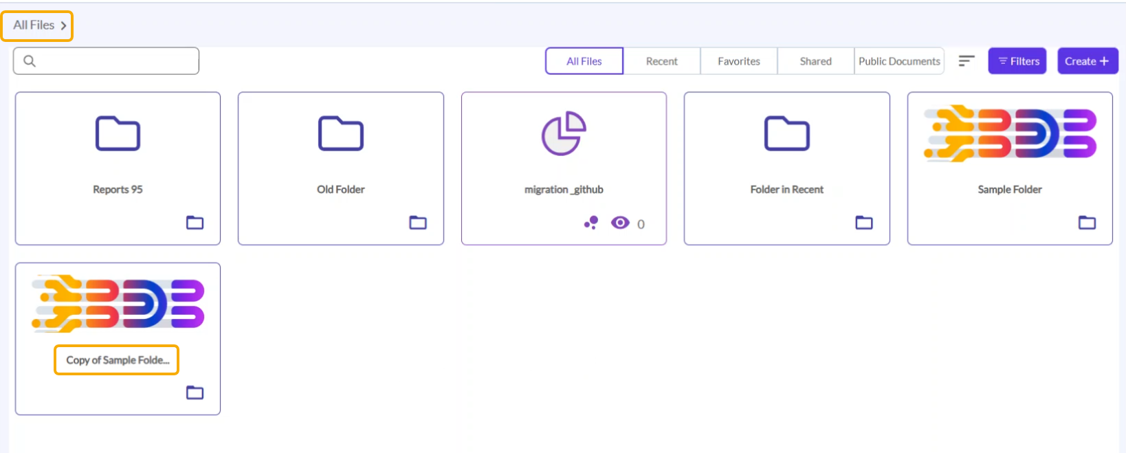Open the Create plus menu
This screenshot has height=453, width=1126.
tap(1087, 61)
